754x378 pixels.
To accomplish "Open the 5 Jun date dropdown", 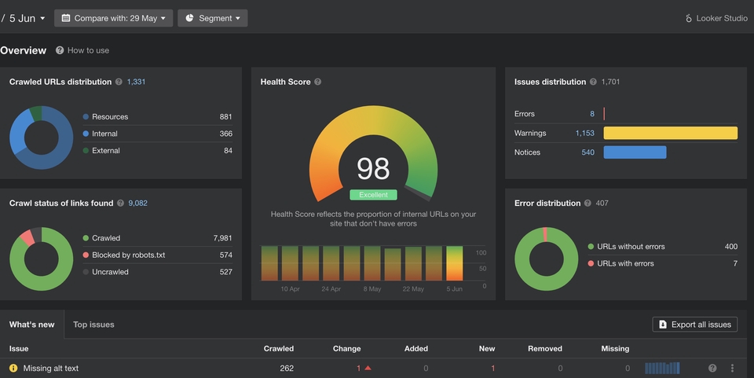I will (27, 18).
